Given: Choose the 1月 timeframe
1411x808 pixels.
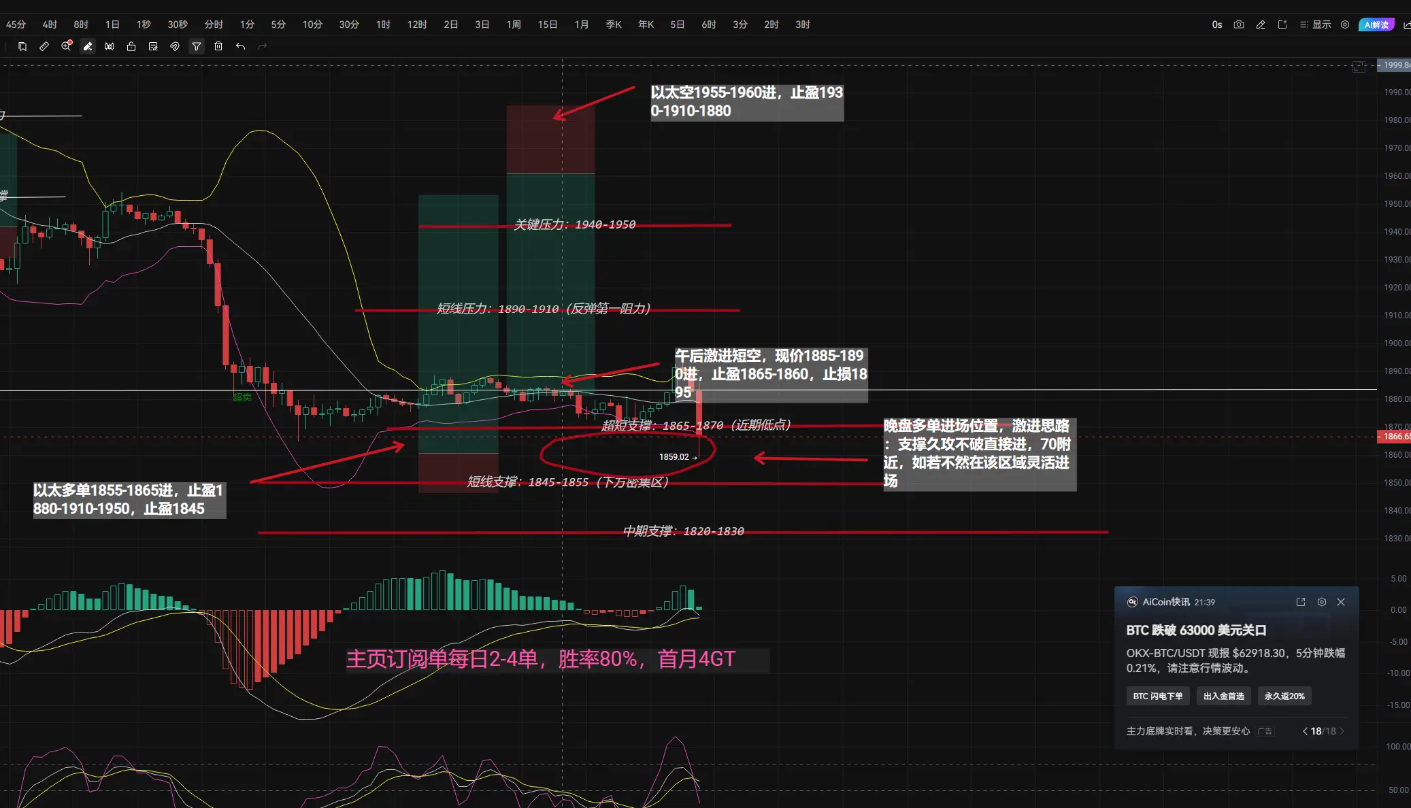Looking at the screenshot, I should click(582, 24).
